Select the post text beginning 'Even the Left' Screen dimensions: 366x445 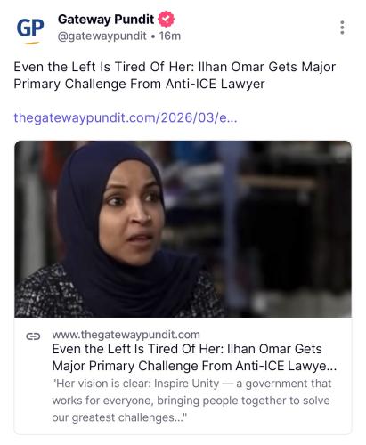(x=175, y=75)
